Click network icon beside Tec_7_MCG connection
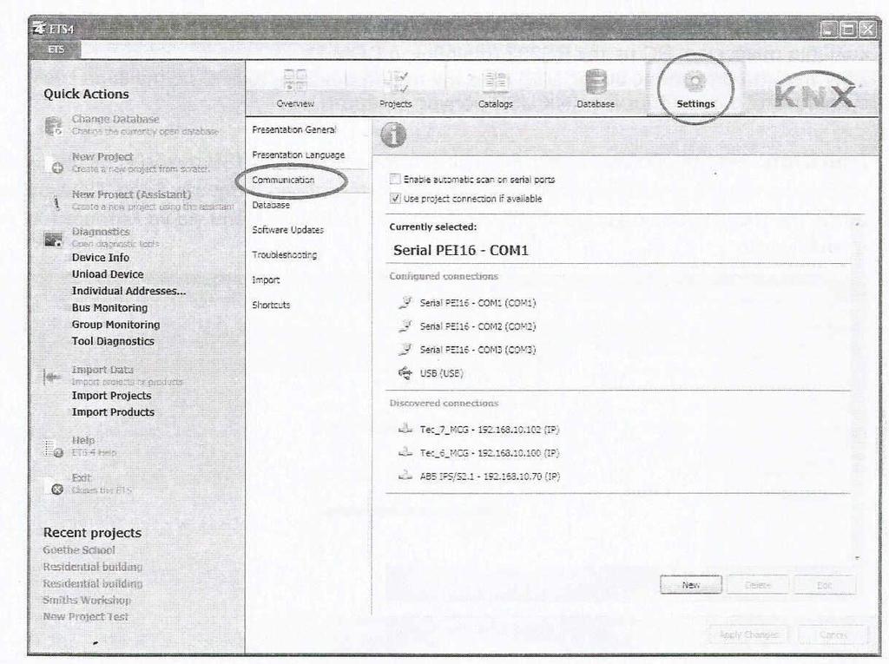 point(405,429)
